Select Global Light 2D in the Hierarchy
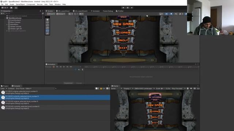Viewport: 234px width, 131px height. [x=16, y=29]
